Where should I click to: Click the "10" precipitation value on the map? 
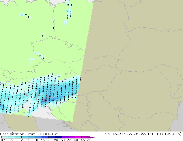click(53, 100)
